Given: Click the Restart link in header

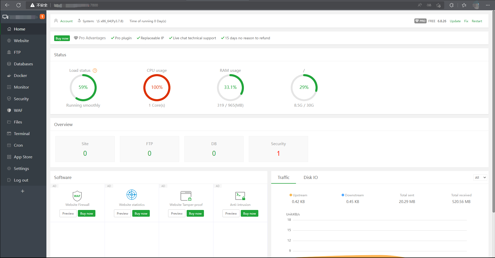Looking at the screenshot, I should point(477,21).
